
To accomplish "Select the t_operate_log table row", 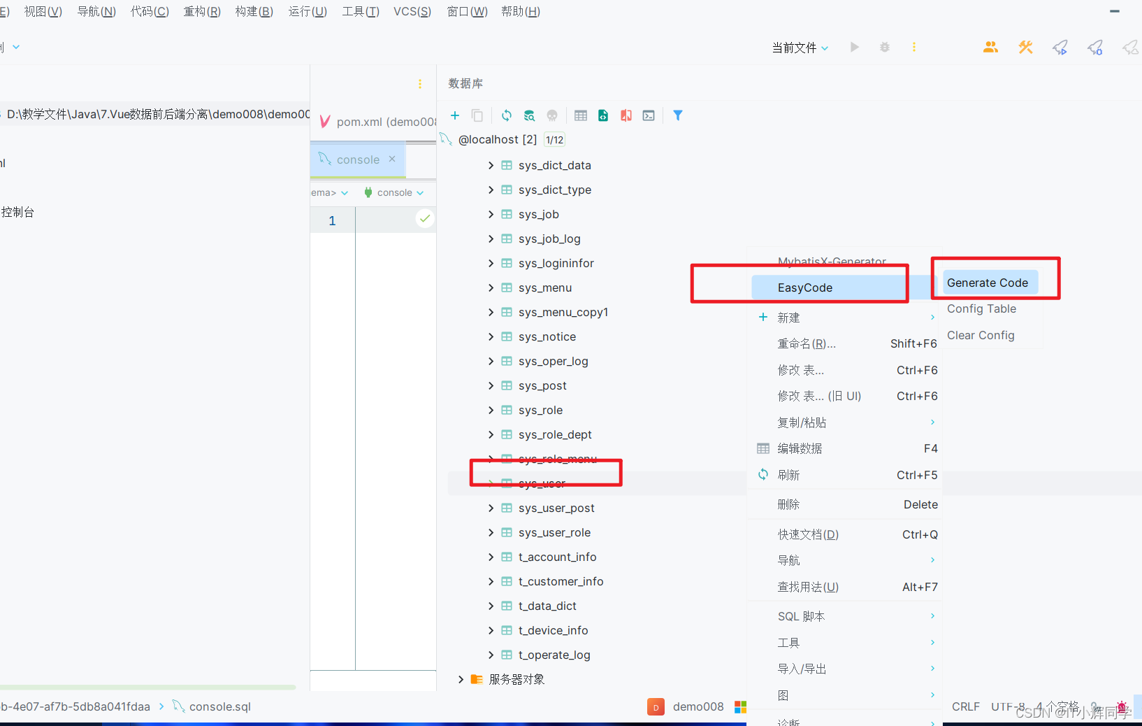I will (554, 655).
